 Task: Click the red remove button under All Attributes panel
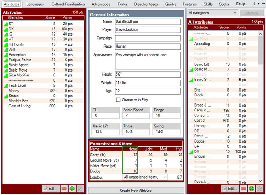pyautogui.click(x=243, y=188)
